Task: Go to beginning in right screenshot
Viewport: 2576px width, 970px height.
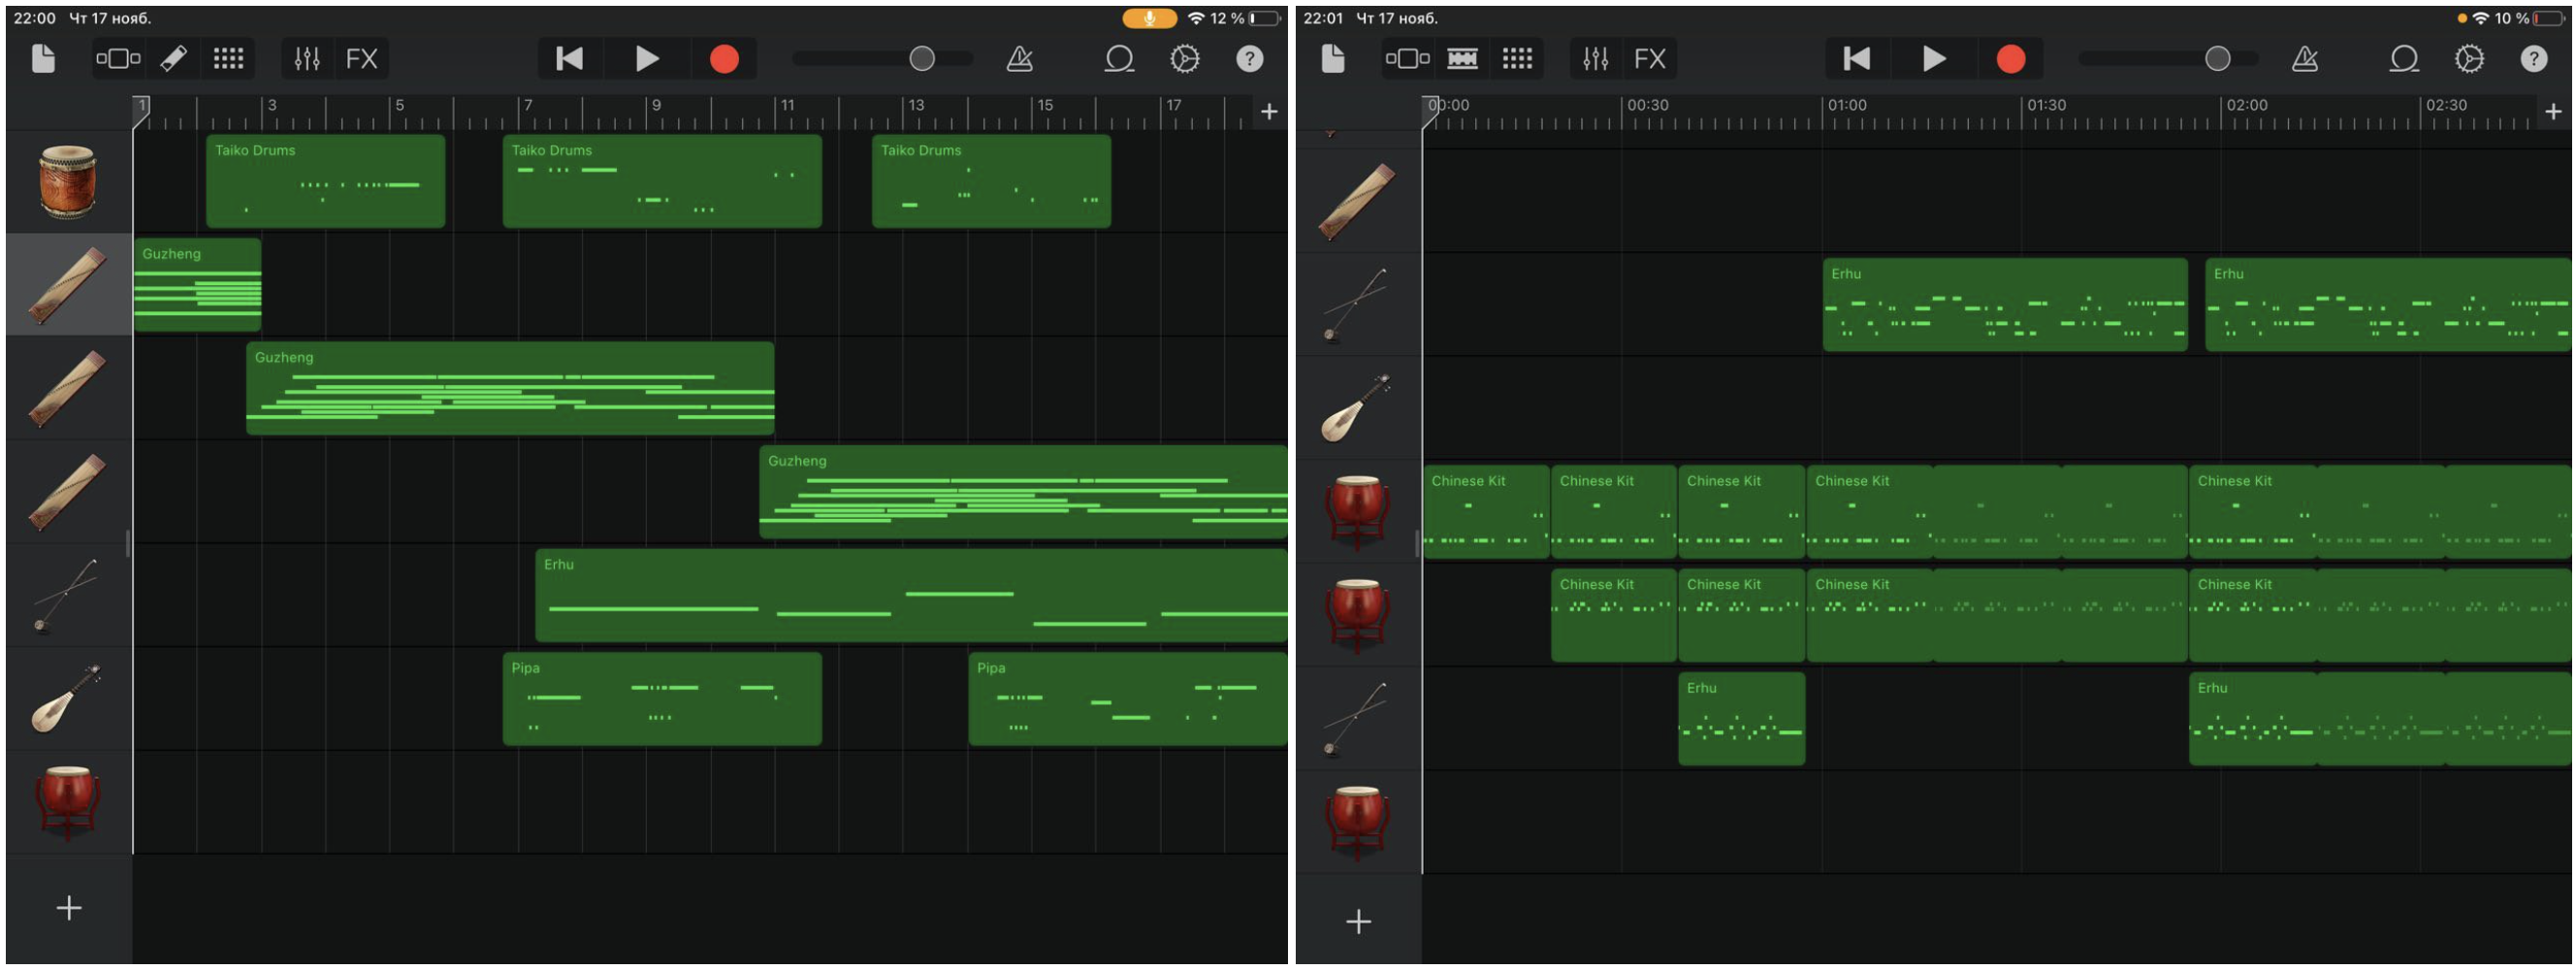Action: 1857,59
